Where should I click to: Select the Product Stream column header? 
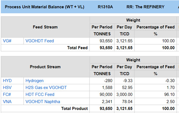pyautogui.click(x=45, y=67)
